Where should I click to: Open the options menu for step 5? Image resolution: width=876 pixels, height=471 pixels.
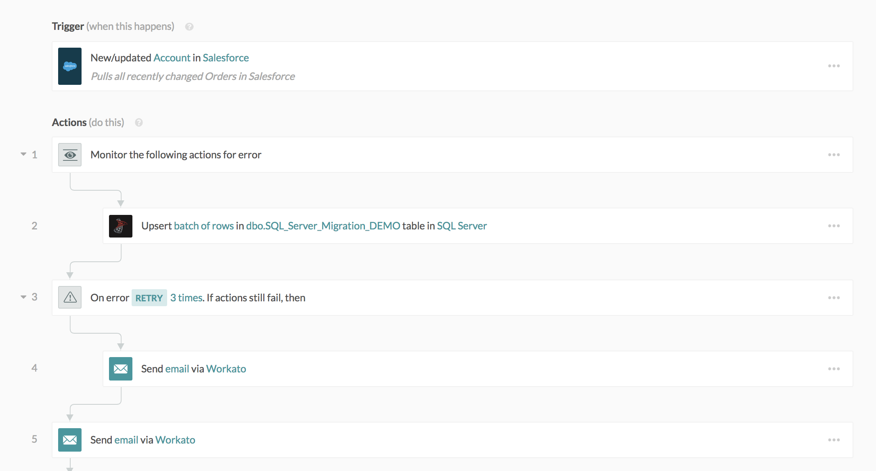point(834,439)
